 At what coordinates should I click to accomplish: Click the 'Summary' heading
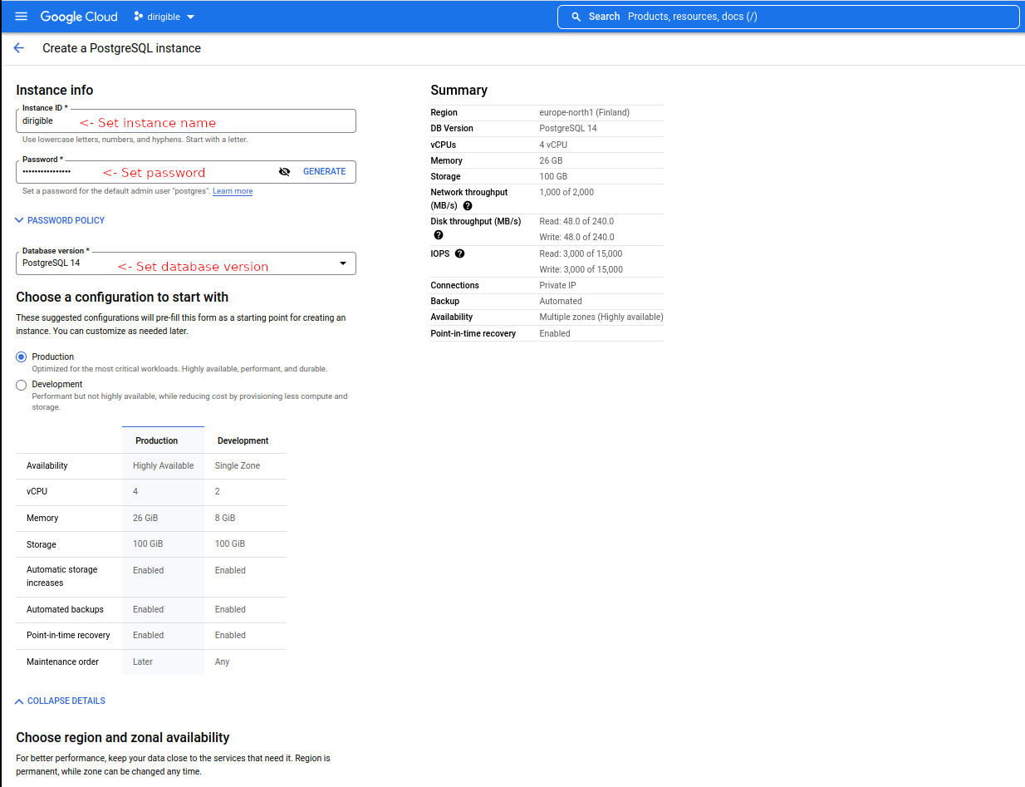[459, 90]
